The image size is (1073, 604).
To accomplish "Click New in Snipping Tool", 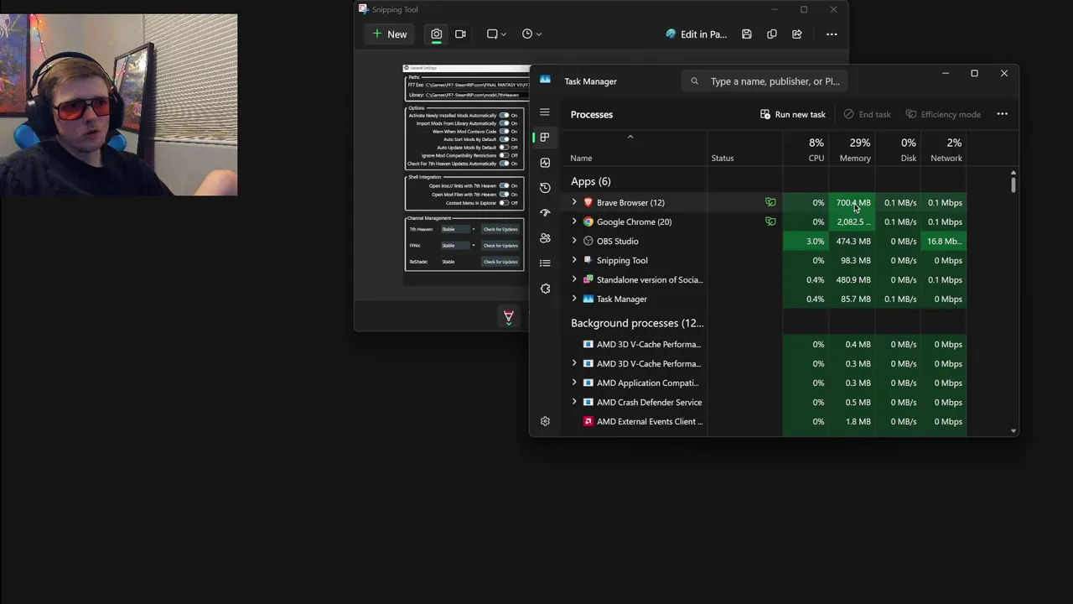I will tap(390, 34).
